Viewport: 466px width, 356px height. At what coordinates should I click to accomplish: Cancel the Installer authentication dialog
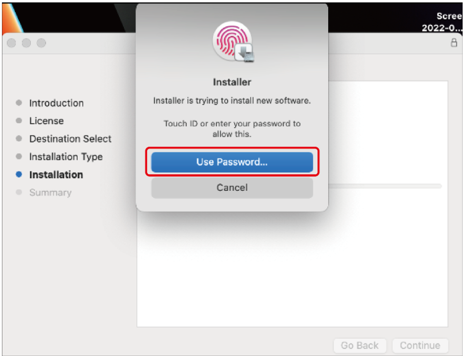232,187
